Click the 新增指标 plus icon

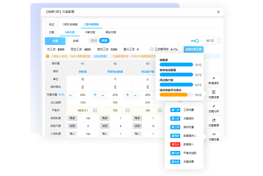click(x=214, y=78)
